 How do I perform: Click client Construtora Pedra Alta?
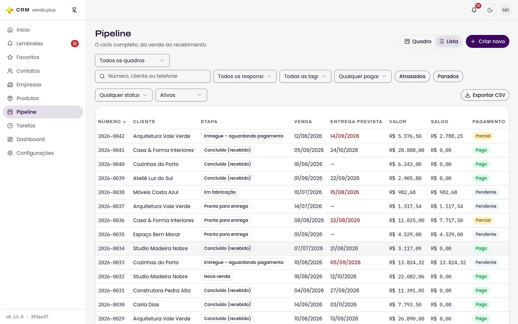tap(162, 291)
